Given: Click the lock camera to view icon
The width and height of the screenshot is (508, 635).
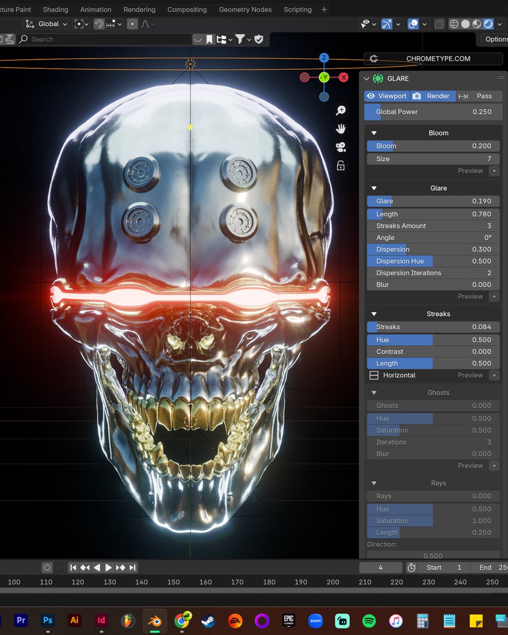Looking at the screenshot, I should coord(341,166).
